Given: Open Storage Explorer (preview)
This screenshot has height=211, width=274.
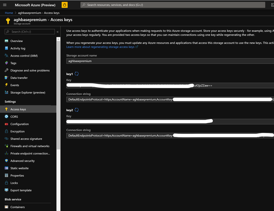Looking at the screenshot, I should click(x=28, y=92).
